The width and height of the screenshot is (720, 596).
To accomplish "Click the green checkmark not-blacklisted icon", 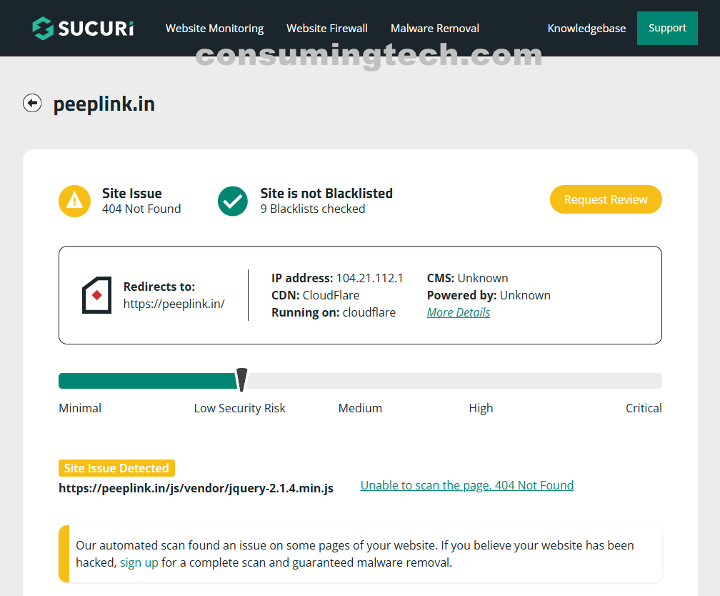I will [x=233, y=201].
